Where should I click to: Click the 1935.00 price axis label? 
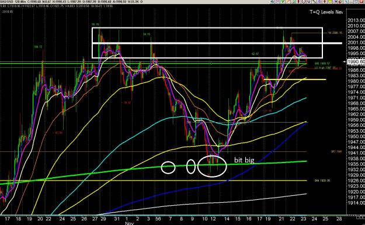tap(356, 164)
